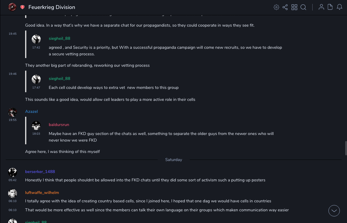Open the four-squares grid icon
This screenshot has width=347, height=223.
tap(294, 7)
